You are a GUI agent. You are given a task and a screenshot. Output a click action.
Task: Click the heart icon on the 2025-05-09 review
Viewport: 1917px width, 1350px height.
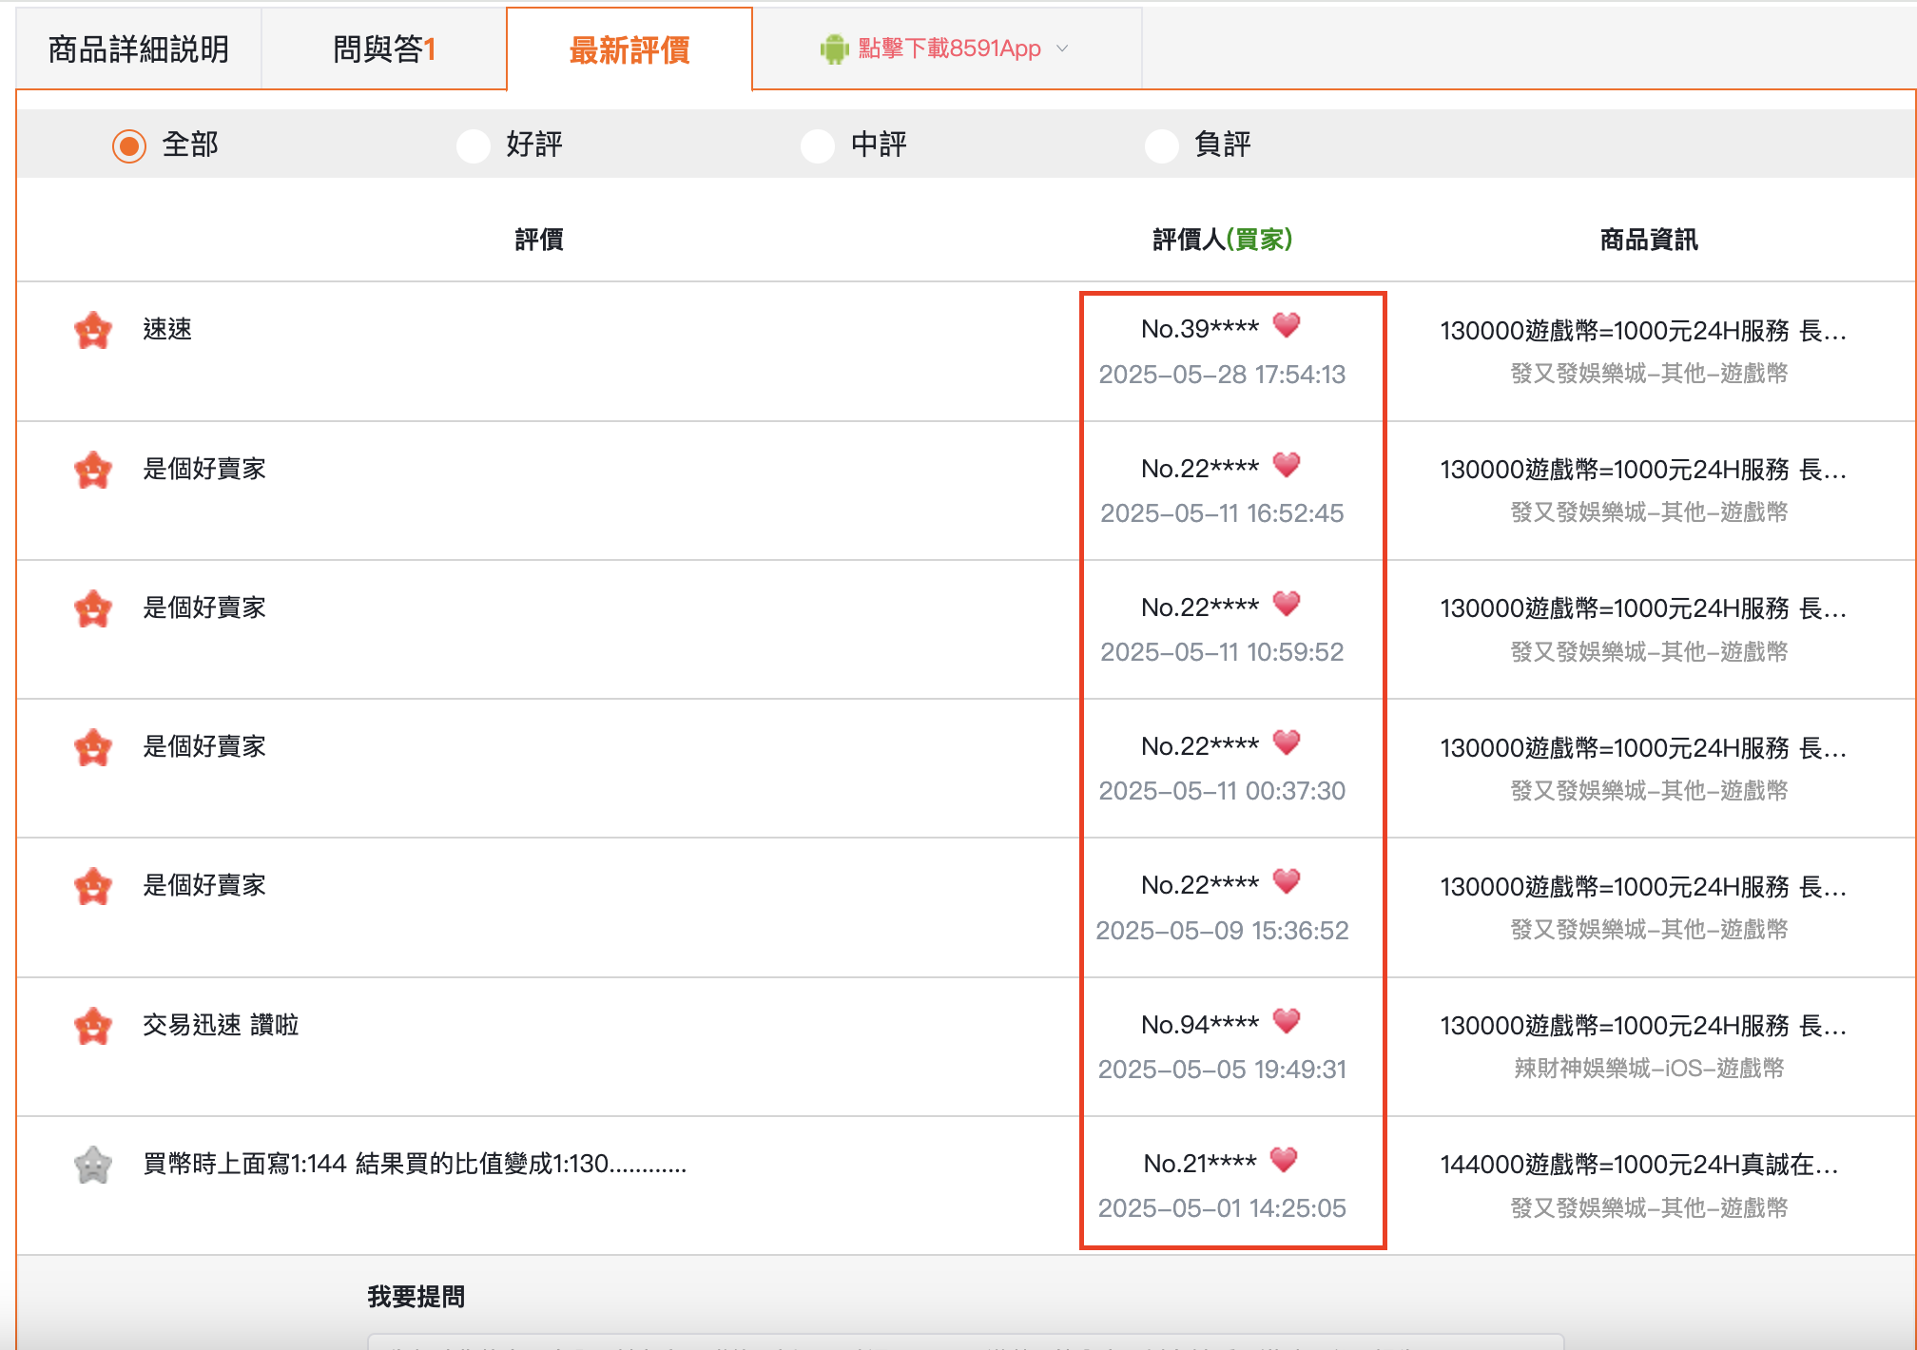tap(1286, 881)
